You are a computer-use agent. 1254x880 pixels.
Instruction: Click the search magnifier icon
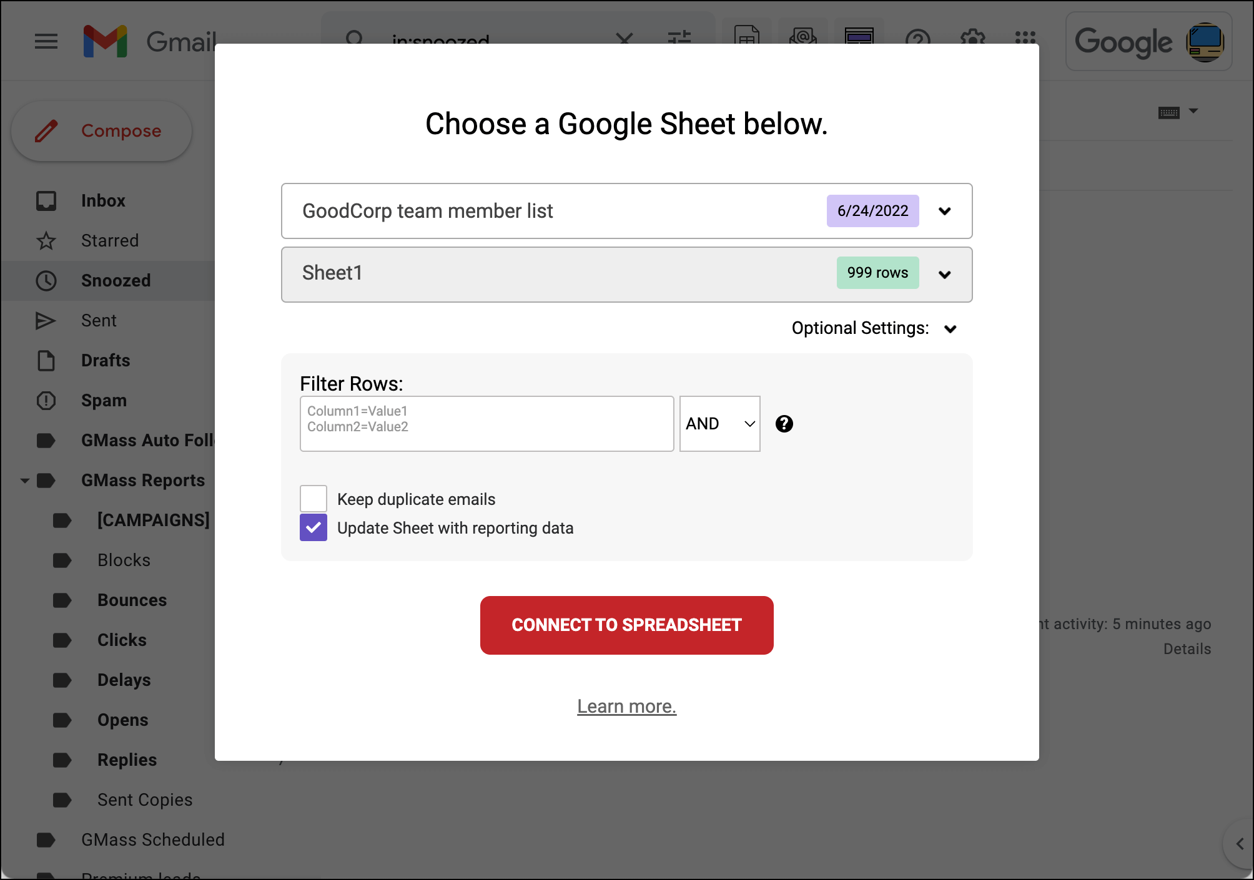355,39
